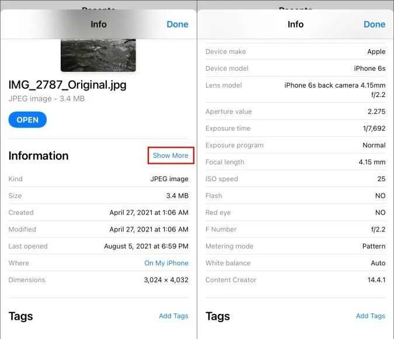Tap the Dimensions row value 3,024 × 4,032
Image resolution: width=394 pixels, height=339 pixels.
(x=166, y=280)
